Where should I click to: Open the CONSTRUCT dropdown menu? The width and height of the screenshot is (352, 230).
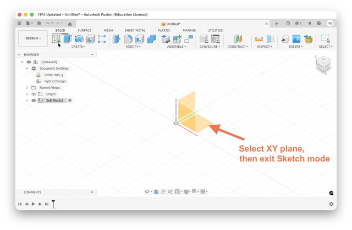click(238, 47)
